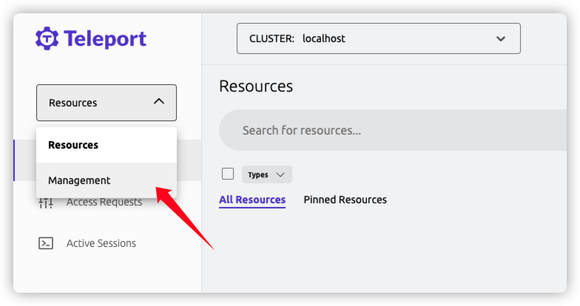The image size is (580, 306).
Task: Click the Active Sessions terminal icon
Action: point(46,243)
